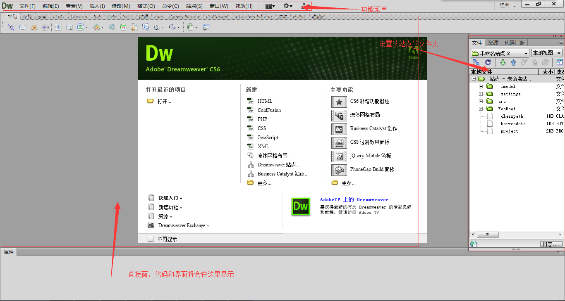Switch to the 代码片断 panel tab

point(514,43)
